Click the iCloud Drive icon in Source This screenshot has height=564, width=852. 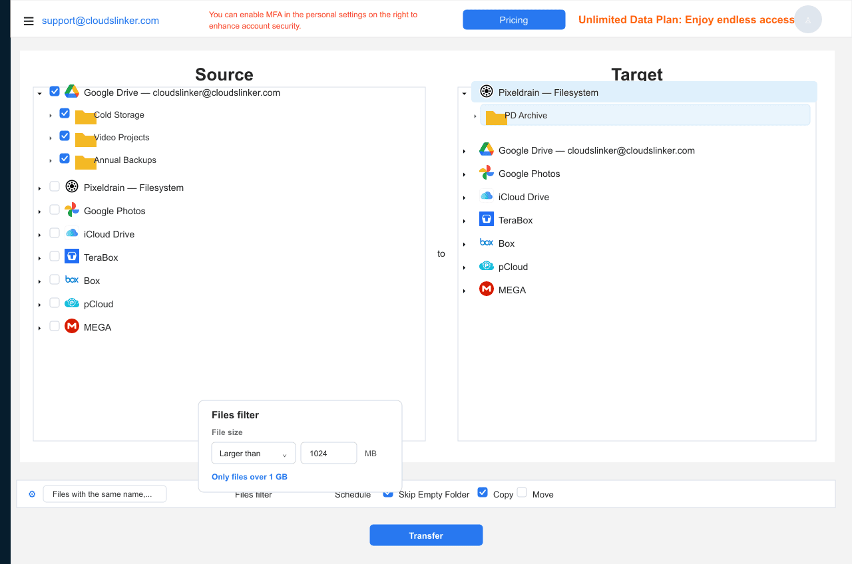(72, 233)
